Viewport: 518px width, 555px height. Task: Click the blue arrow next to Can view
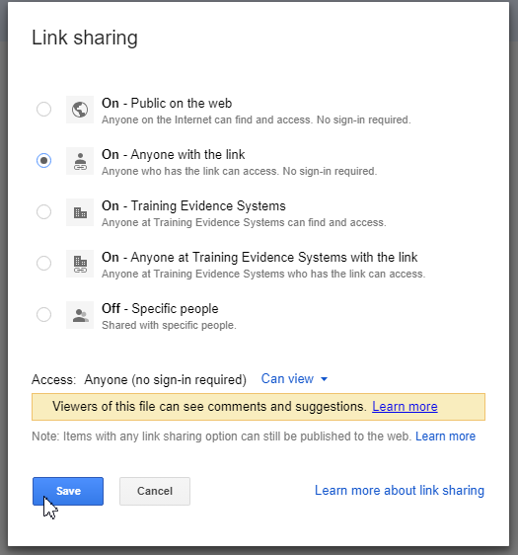coord(324,379)
